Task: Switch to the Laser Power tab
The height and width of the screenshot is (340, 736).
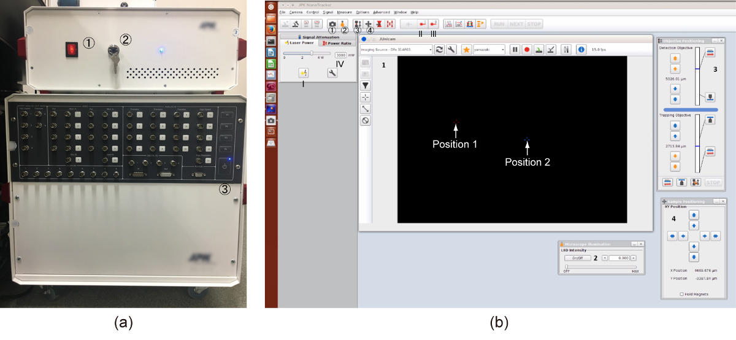Action: 299,44
